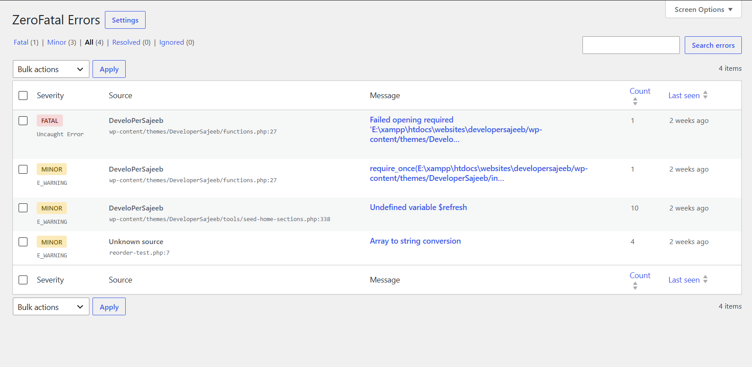Click the MINOR badge in the reorder-test.php row
752x367 pixels.
click(52, 242)
